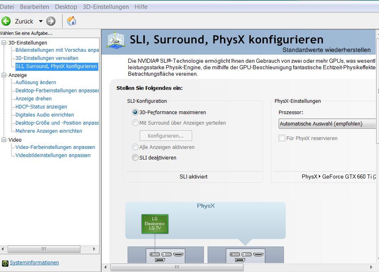
Task: Open Desktop-Größe und -Position anpassen
Action: (57, 123)
